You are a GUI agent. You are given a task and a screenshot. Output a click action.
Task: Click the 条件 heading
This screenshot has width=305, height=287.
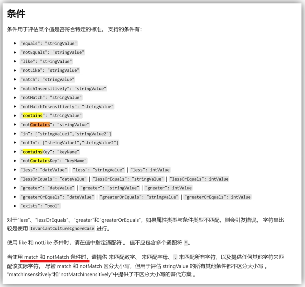16,14
